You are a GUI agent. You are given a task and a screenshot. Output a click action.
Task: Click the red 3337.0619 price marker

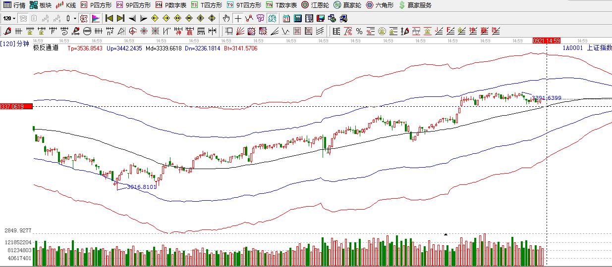[16, 106]
